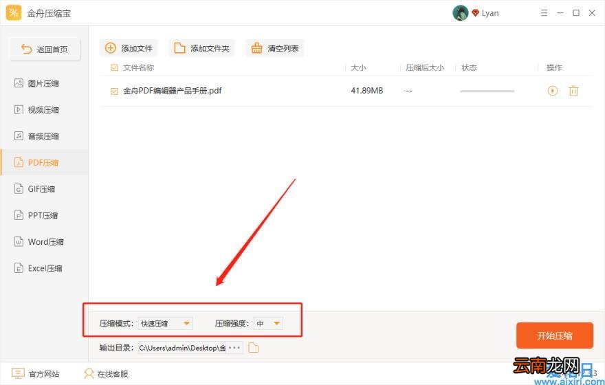Click the 输出目录 path field
The width and height of the screenshot is (605, 385).
(x=182, y=348)
